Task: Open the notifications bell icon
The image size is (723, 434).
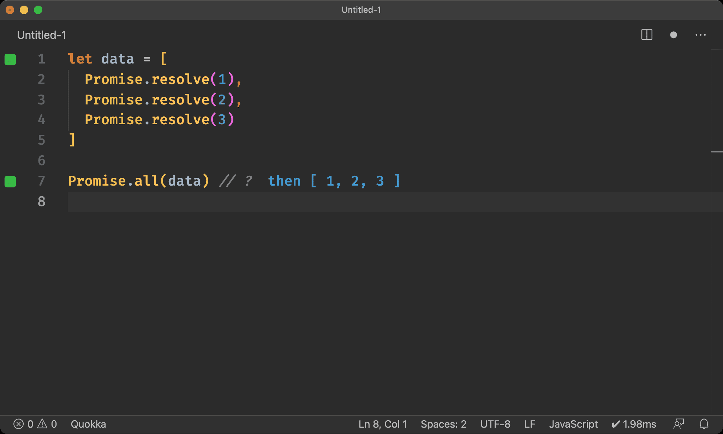Action: 704,424
